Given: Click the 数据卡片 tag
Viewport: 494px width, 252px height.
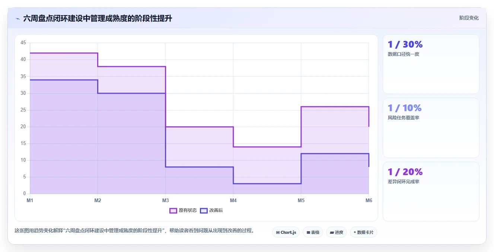Looking at the screenshot, I should 364,232.
